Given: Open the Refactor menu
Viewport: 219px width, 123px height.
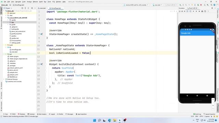Looking at the screenshot, I should click(x=35, y=2).
